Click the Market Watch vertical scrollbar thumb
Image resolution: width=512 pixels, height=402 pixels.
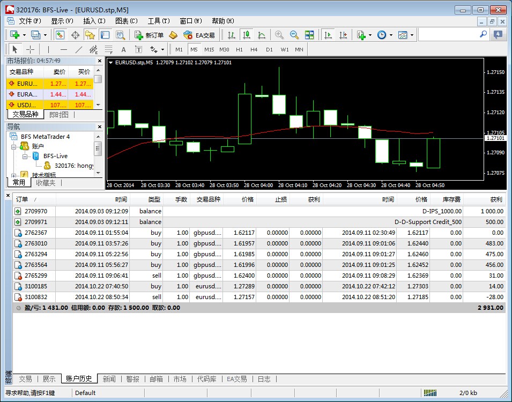click(98, 79)
